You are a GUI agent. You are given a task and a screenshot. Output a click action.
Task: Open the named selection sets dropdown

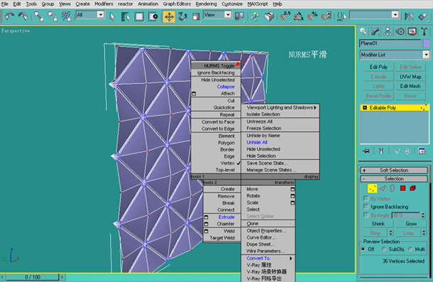pyautogui.click(x=395, y=14)
